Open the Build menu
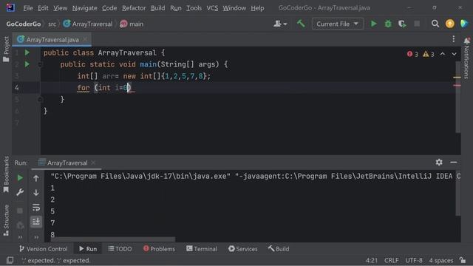The height and width of the screenshot is (266, 473). pos(157,8)
